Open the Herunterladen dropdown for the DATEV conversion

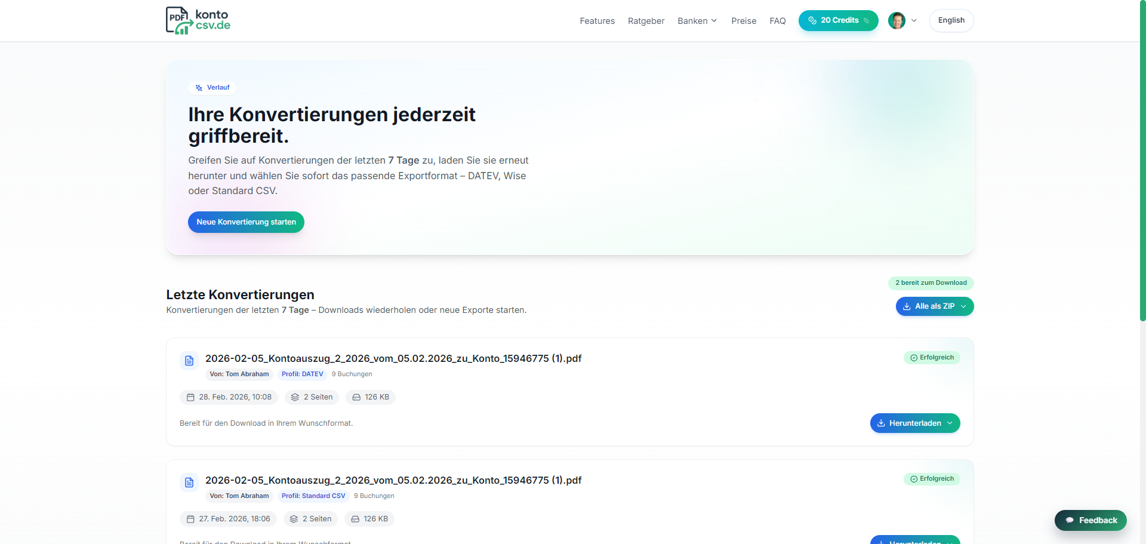click(915, 423)
